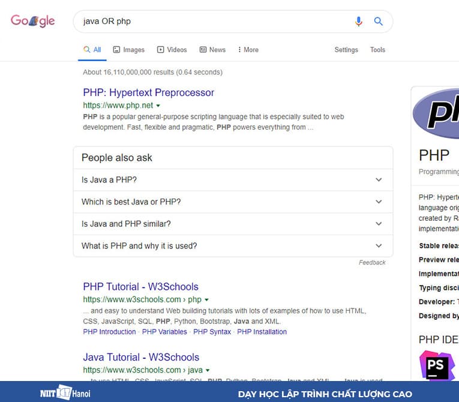Open the Images search tab
Image resolution: width=459 pixels, height=402 pixels.
pyautogui.click(x=128, y=50)
